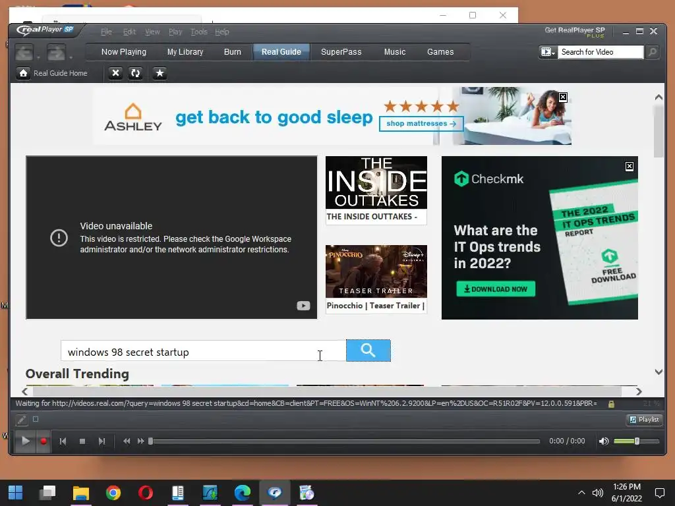Open the forward history dropdown arrow
675x506 pixels.
tap(71, 57)
